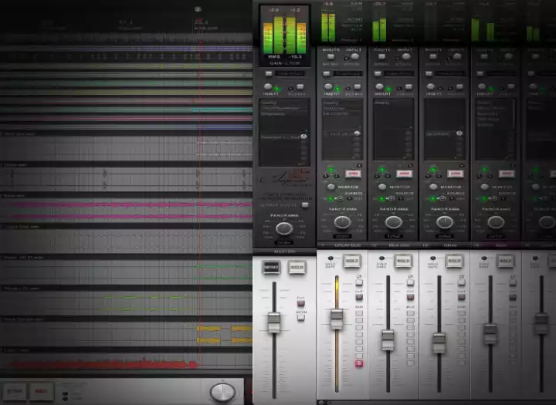Viewport: 556px width, 405px height.
Task: Click the Master INSERT knob
Action: click(x=268, y=86)
